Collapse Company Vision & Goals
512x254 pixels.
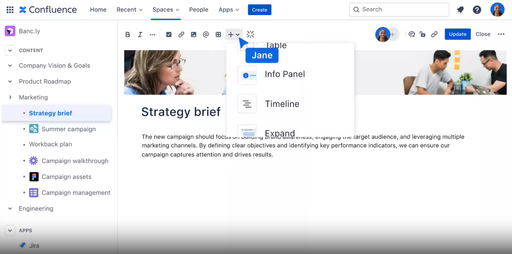point(10,66)
